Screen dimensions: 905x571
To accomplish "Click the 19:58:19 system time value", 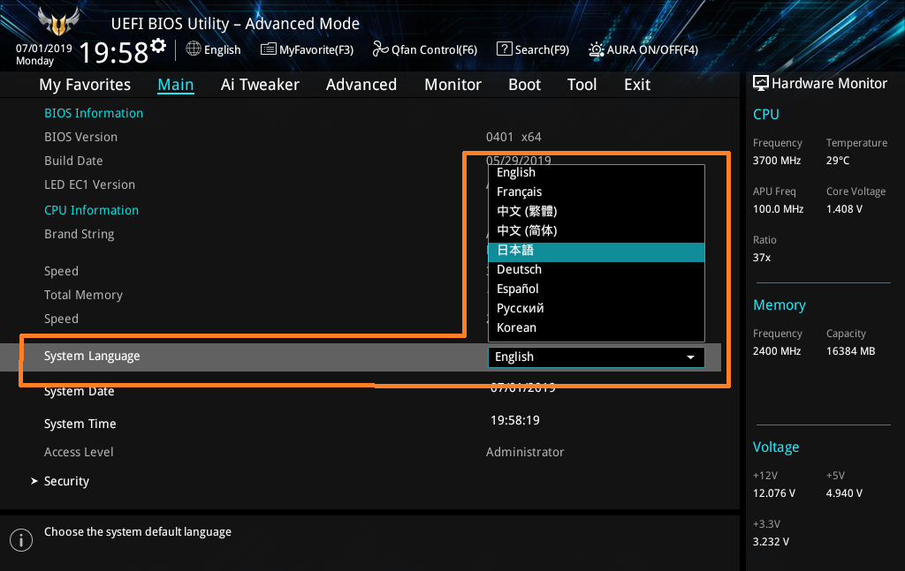I will (x=515, y=421).
